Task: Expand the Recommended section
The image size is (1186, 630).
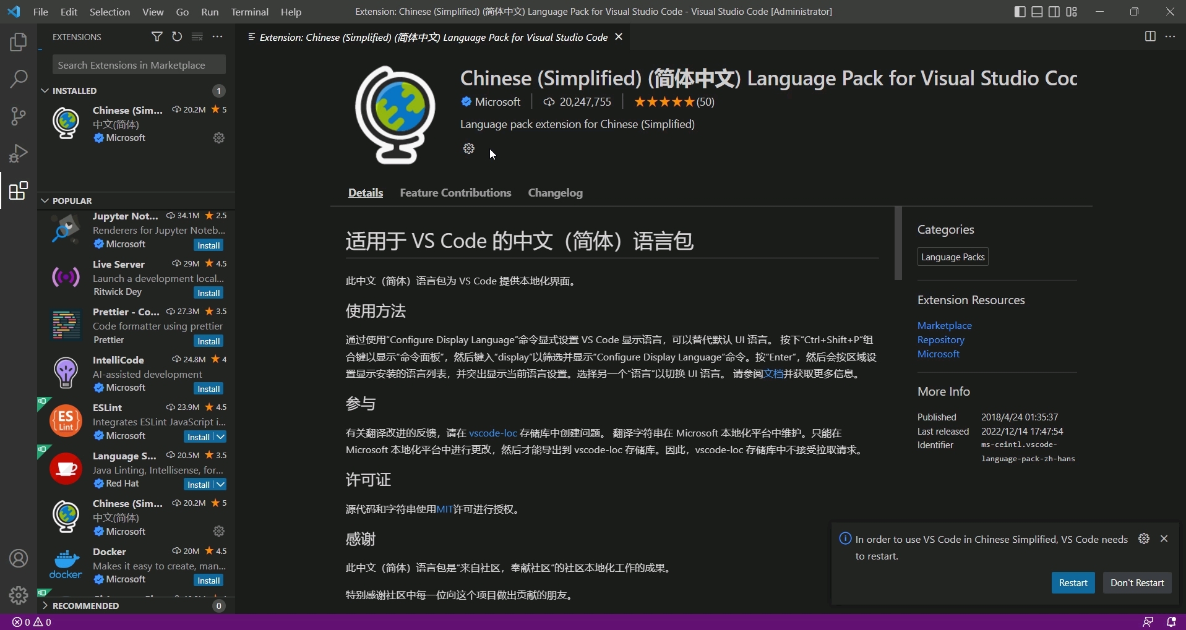Action: [x=45, y=605]
